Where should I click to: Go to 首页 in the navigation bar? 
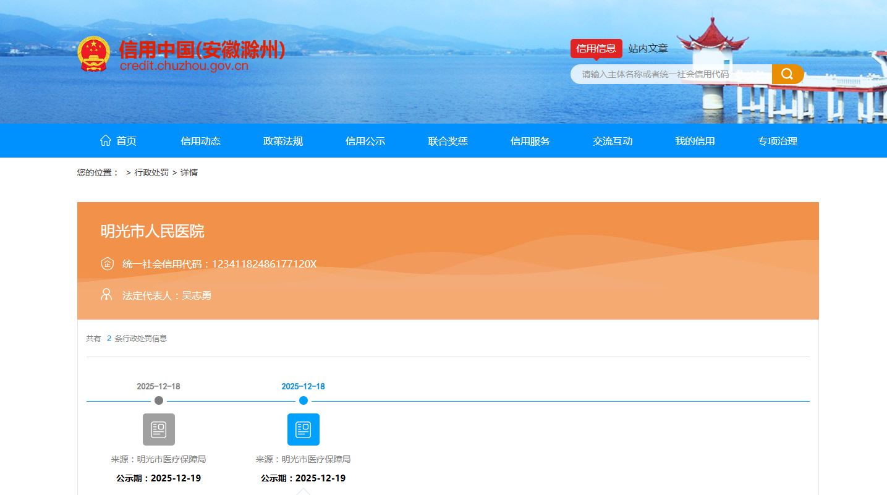coord(119,141)
